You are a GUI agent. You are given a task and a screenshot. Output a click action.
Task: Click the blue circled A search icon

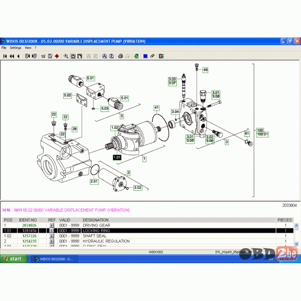coord(105,56)
